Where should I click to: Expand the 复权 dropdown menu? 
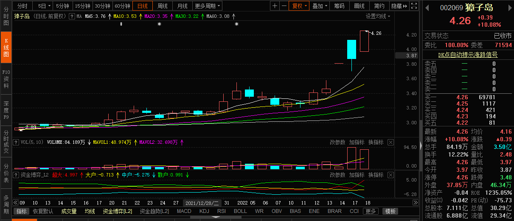pos(299,6)
